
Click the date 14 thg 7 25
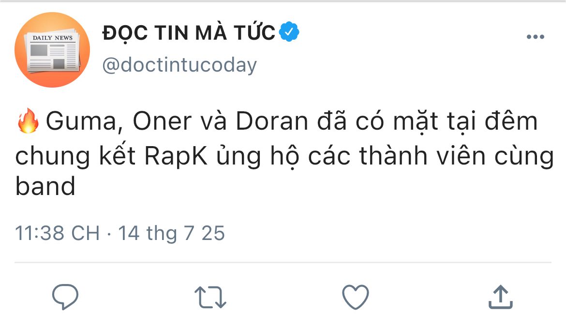point(172,233)
